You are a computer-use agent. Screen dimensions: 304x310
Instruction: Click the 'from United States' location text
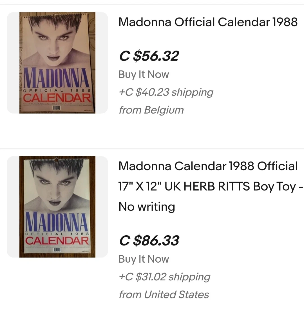pos(164,294)
